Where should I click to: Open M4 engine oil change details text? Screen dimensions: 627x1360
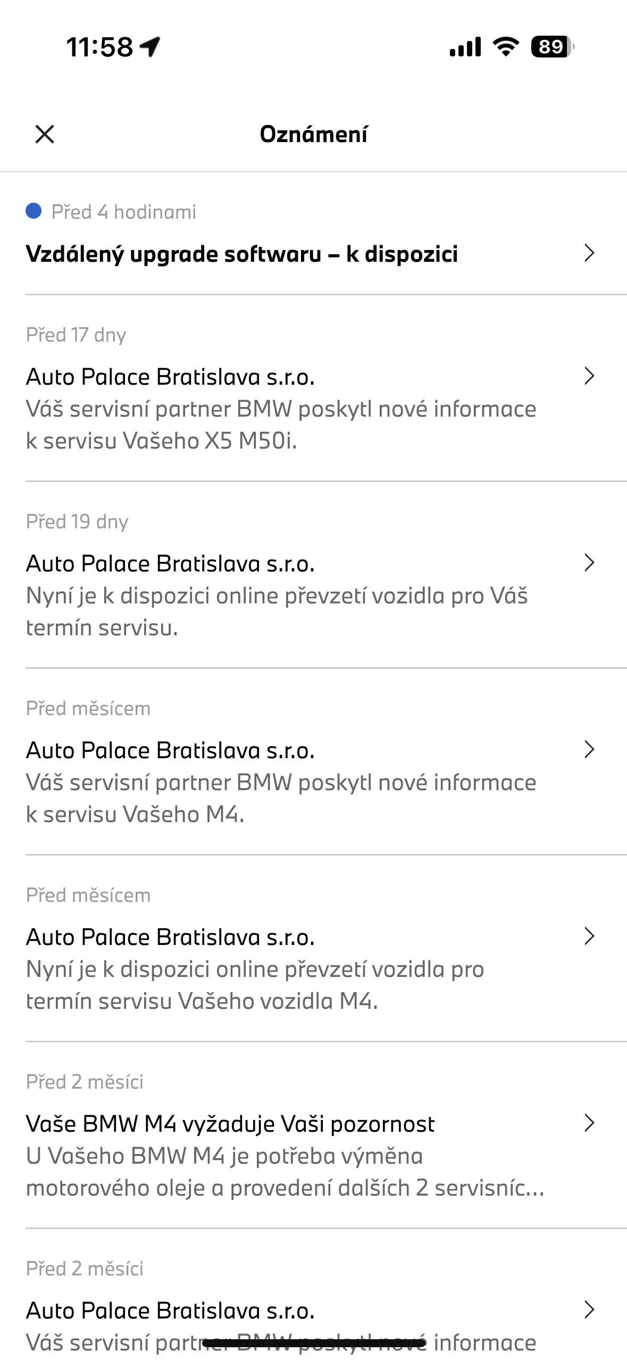tap(285, 1172)
